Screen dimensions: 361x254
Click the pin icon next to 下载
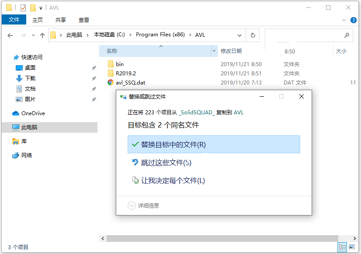click(94, 78)
